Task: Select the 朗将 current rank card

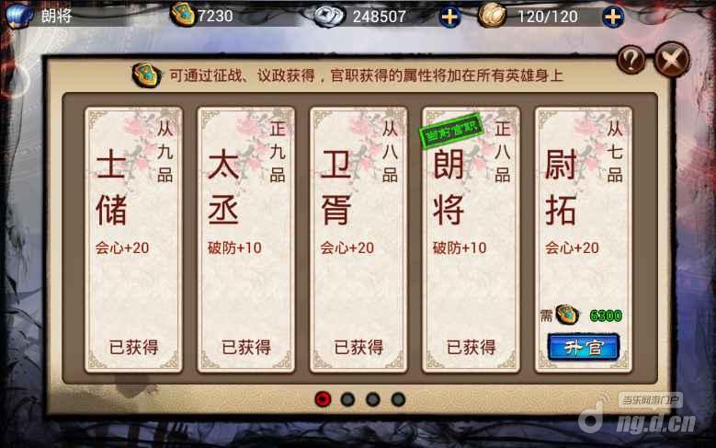Action: click(471, 239)
